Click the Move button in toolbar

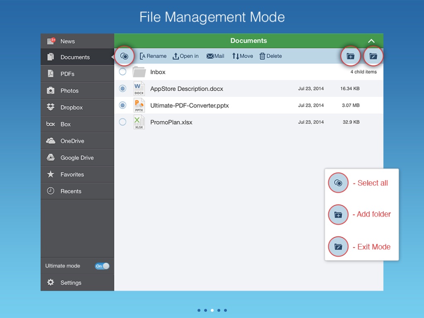[x=242, y=56]
